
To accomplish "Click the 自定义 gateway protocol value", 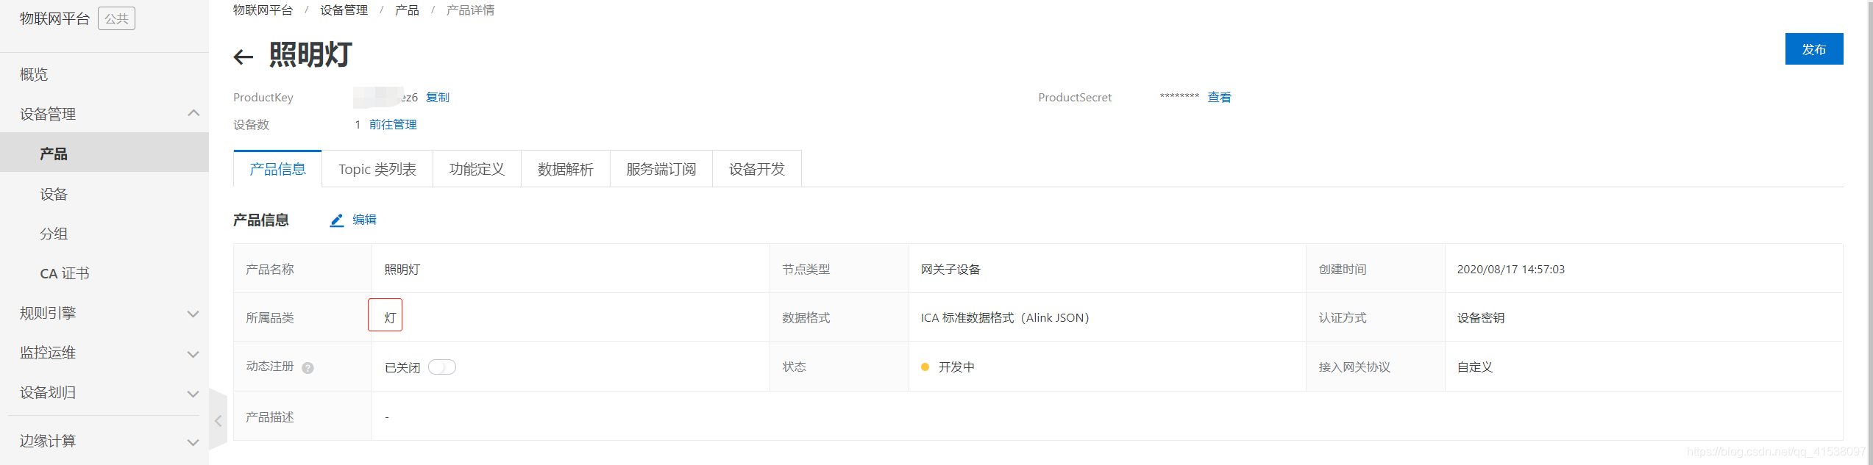I will pyautogui.click(x=1475, y=367).
